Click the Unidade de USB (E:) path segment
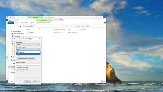 [29, 26]
